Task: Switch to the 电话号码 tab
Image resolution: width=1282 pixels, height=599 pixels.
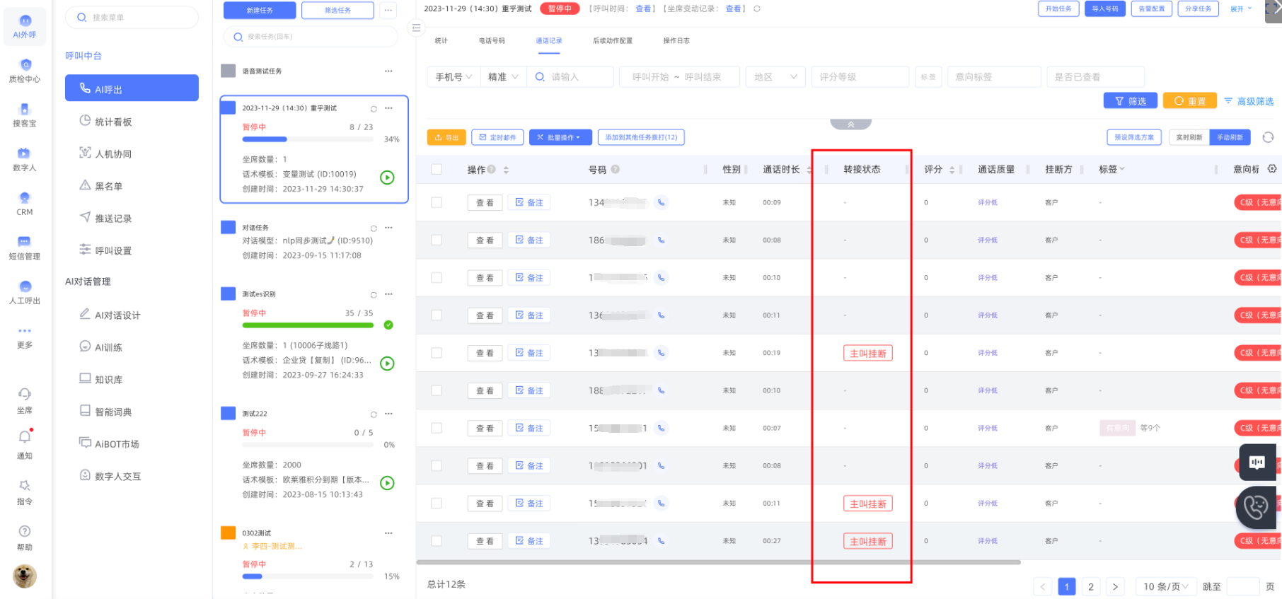Action: coord(492,41)
